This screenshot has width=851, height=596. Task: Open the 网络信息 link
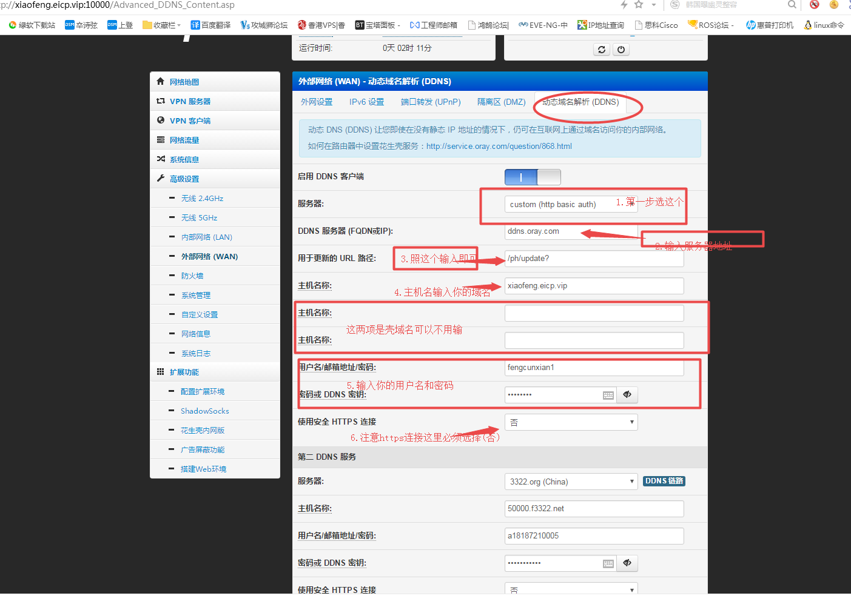click(195, 334)
